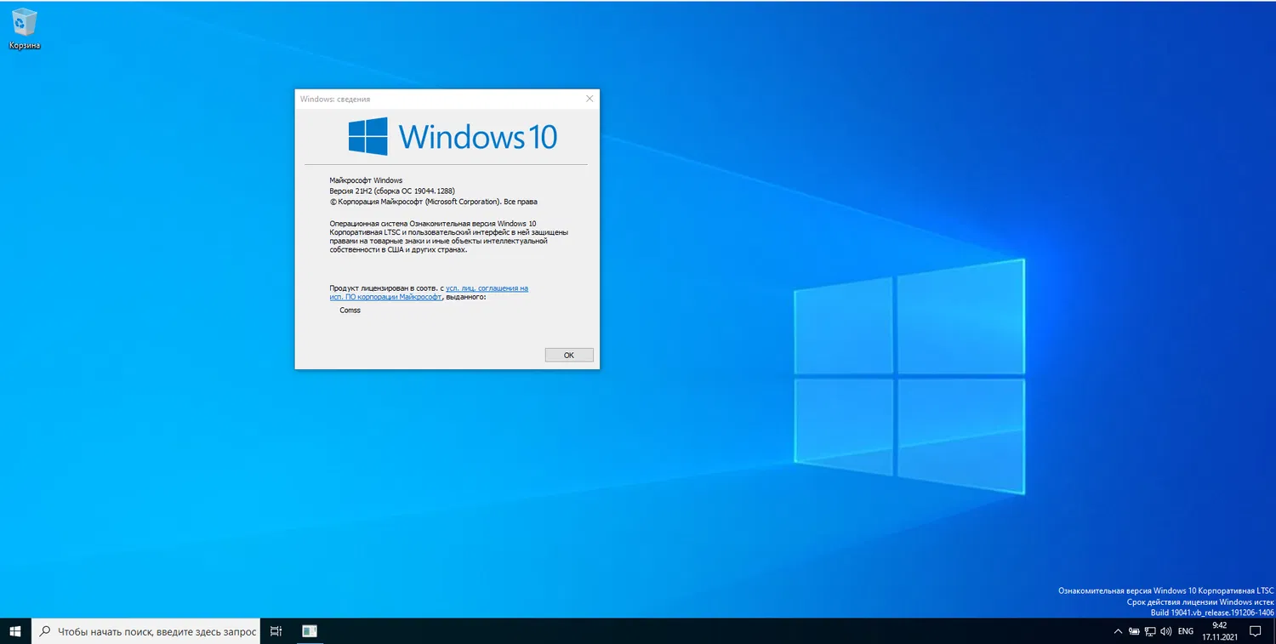Click the Microsoft Corporation copyright line
Screen dimensions: 1276x644
(434, 202)
